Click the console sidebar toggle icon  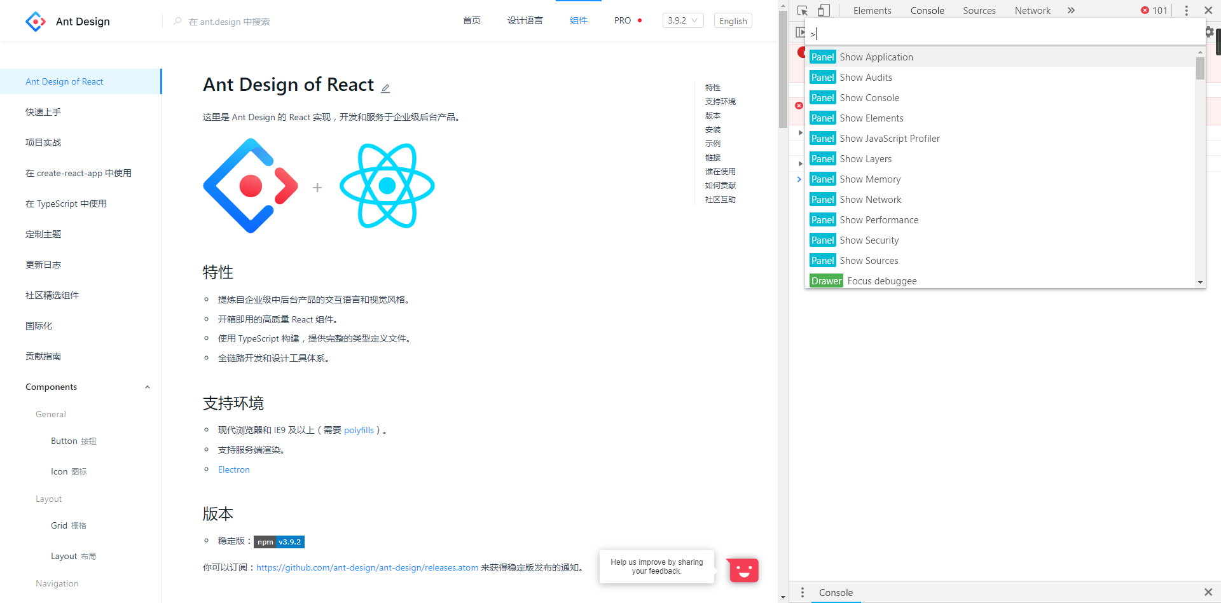click(x=799, y=32)
